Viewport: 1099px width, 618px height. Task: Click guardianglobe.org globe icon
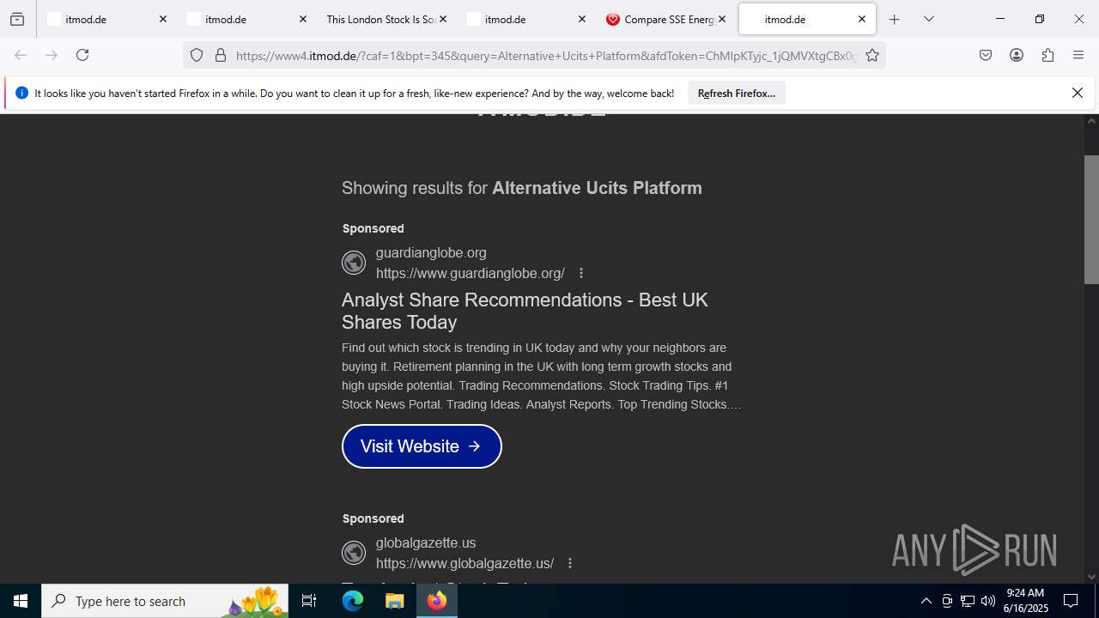(x=354, y=263)
